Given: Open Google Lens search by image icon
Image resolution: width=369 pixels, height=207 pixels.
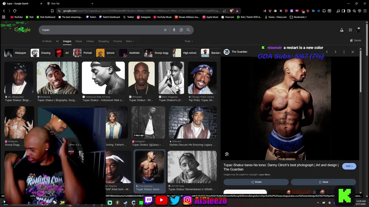Looking at the screenshot, I should [181, 30].
